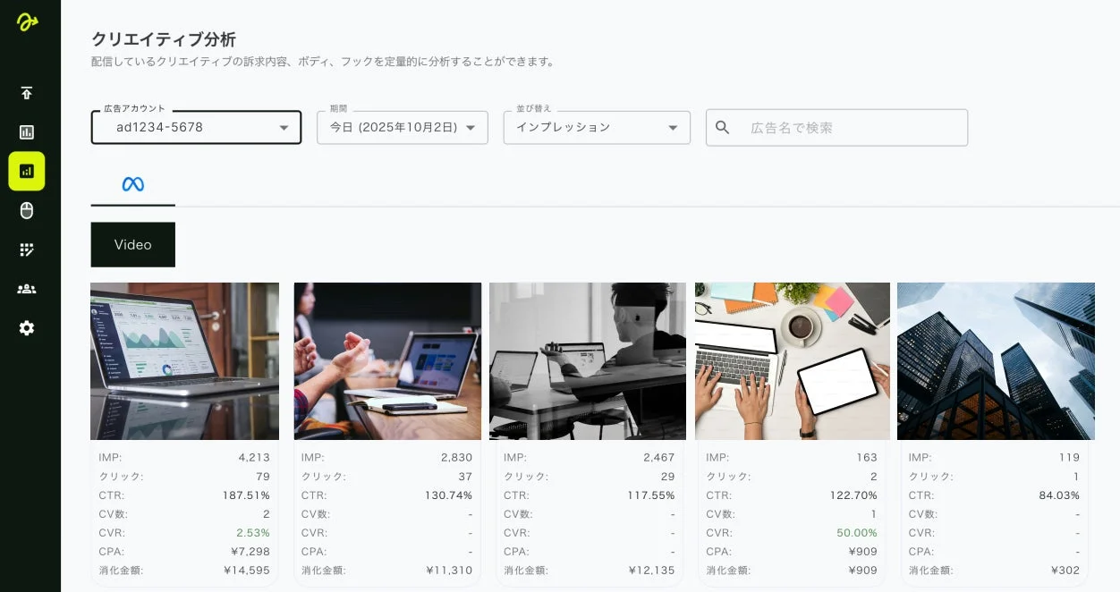1120x592 pixels.
Task: Click the Meta infinity logo icon
Action: [x=132, y=185]
